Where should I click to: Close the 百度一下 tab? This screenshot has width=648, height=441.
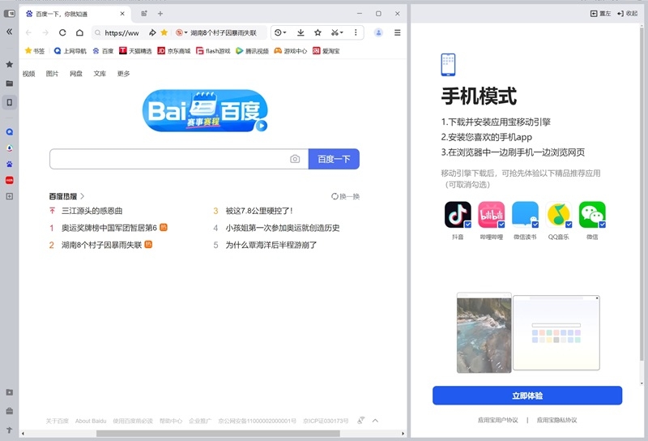click(x=122, y=14)
